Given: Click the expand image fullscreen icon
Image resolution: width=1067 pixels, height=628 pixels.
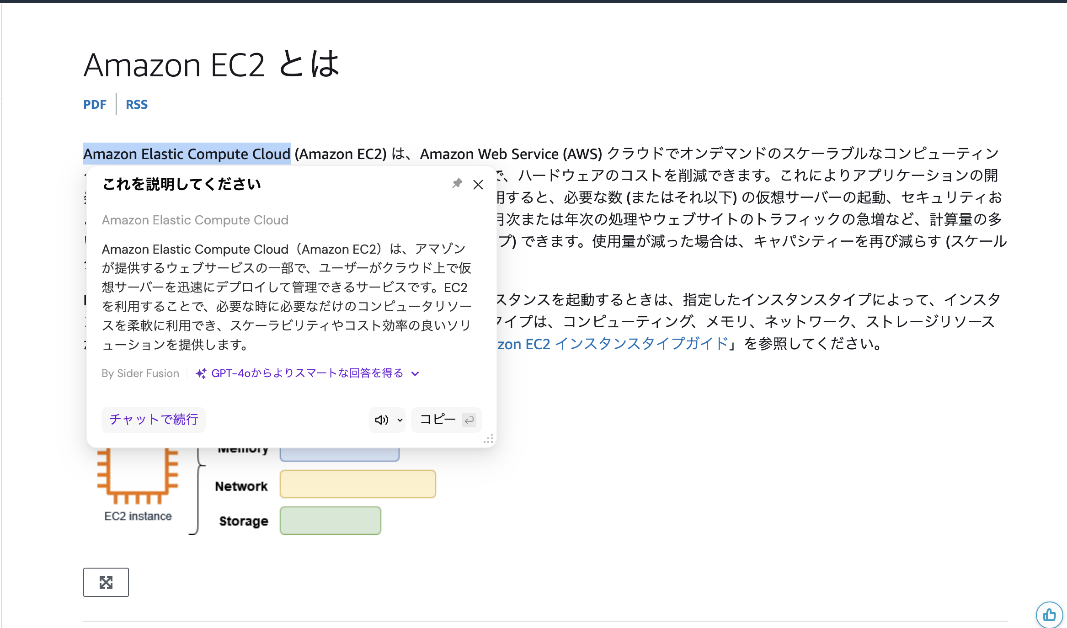Looking at the screenshot, I should coord(106,582).
